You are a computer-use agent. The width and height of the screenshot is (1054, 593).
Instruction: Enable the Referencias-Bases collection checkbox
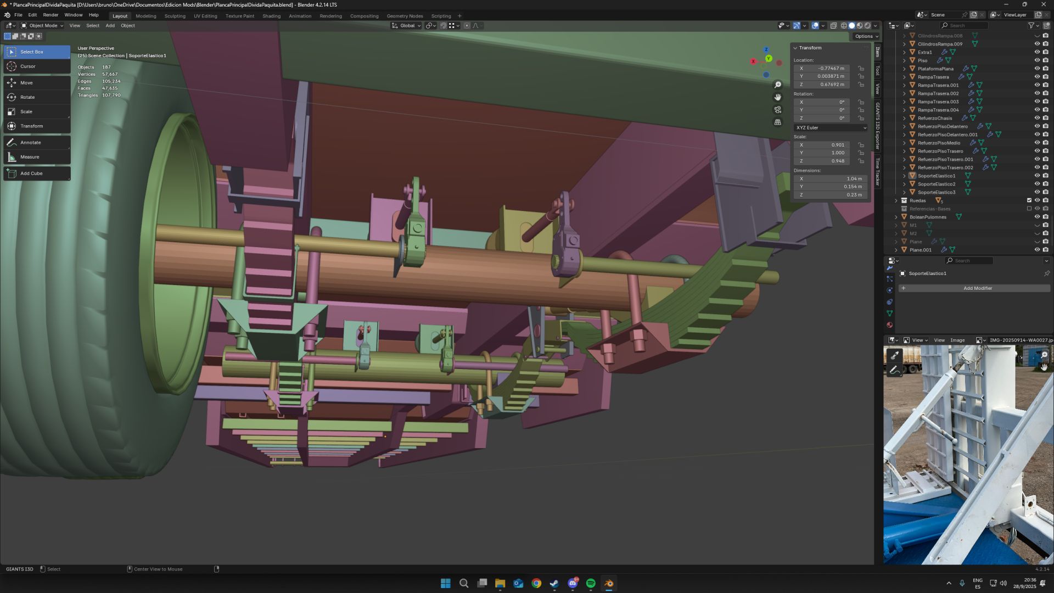tap(1029, 209)
